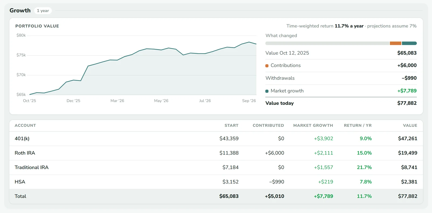The image size is (432, 213).
Task: Click the 401(k) value $47,261
Action: (407, 139)
